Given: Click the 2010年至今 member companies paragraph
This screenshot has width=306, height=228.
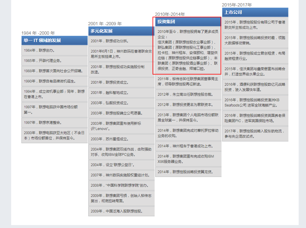Looking at the screenshot, I should (188, 50).
